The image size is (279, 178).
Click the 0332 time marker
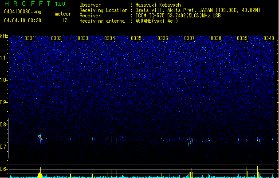[56, 38]
